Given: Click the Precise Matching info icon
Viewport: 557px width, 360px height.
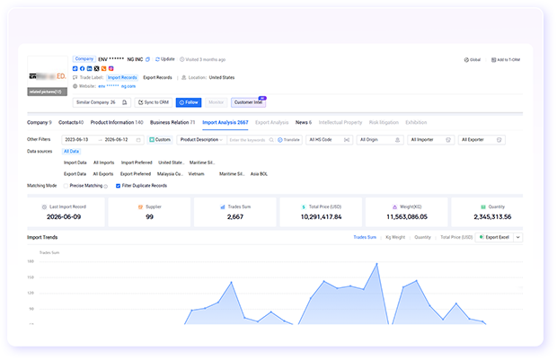Looking at the screenshot, I should click(105, 186).
